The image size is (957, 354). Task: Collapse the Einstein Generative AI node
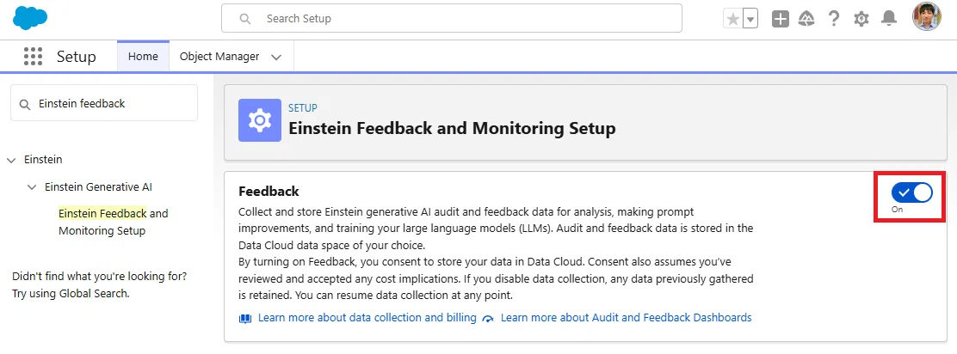[x=32, y=187]
